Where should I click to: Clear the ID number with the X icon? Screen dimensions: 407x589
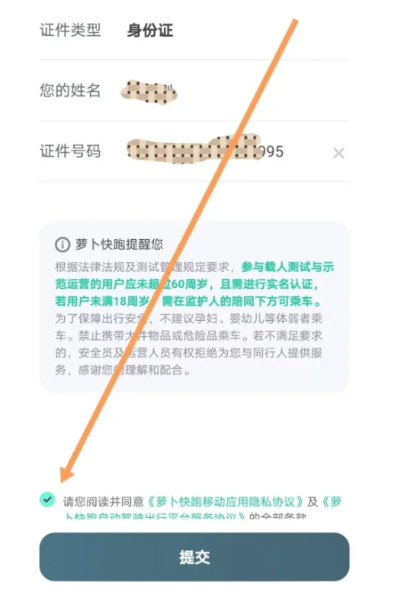(x=339, y=153)
